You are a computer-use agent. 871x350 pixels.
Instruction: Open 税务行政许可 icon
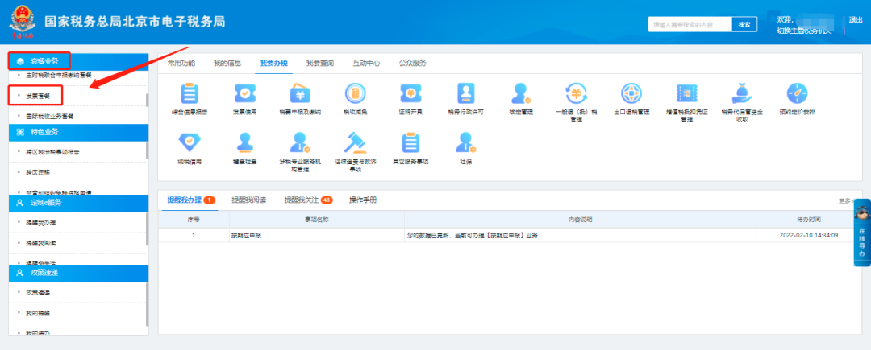tap(465, 93)
